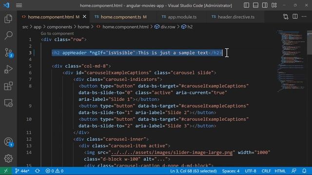Switch to app.module.ts tab
The height and width of the screenshot is (175, 312).
182,17
